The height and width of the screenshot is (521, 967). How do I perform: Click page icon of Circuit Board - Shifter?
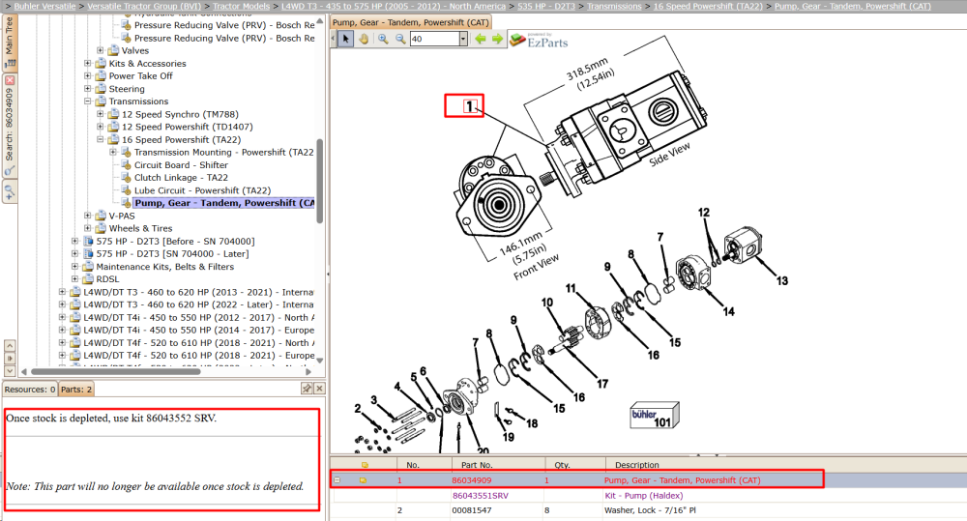(x=126, y=164)
